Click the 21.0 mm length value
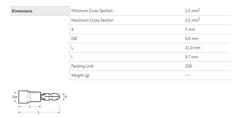The image size is (240, 117). [193, 48]
